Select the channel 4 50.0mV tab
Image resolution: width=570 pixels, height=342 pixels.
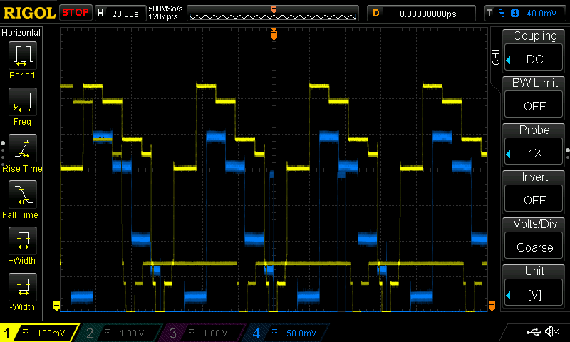click(287, 333)
